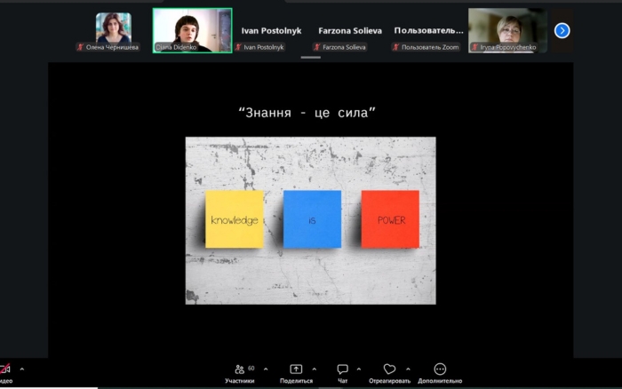Image resolution: width=622 pixels, height=389 pixels.
Task: Expand the caret next to Поделиться
Action: point(315,369)
